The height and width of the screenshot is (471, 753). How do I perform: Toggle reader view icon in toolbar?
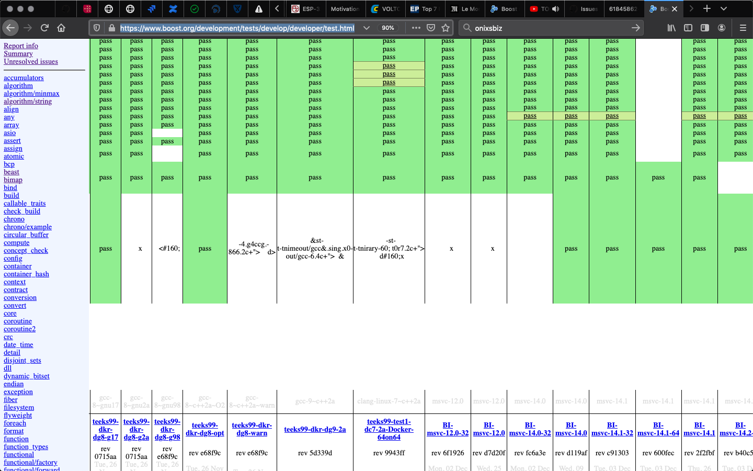[705, 28]
